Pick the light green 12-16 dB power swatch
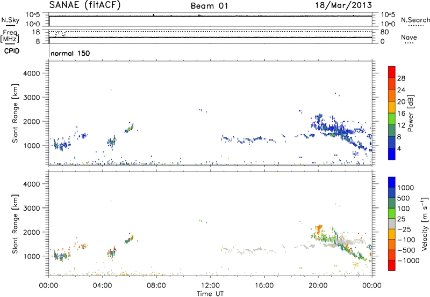430x297 pixels. (392, 119)
